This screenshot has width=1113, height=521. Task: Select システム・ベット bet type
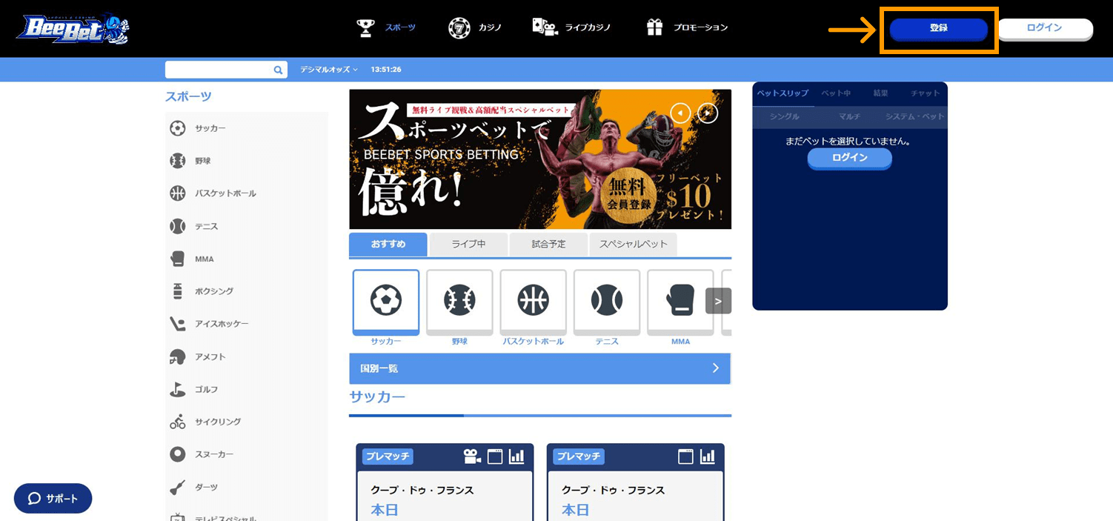click(x=915, y=117)
